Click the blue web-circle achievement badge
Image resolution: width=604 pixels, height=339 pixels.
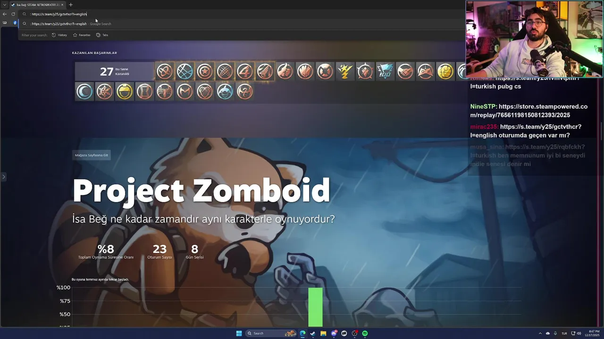point(185,72)
